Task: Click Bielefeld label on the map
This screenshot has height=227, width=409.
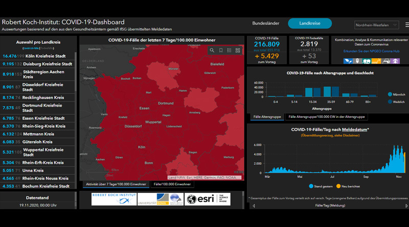Action: tap(217, 64)
